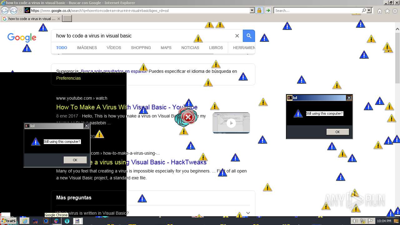Click the green Go arrow button
400x225 pixels.
point(268,11)
